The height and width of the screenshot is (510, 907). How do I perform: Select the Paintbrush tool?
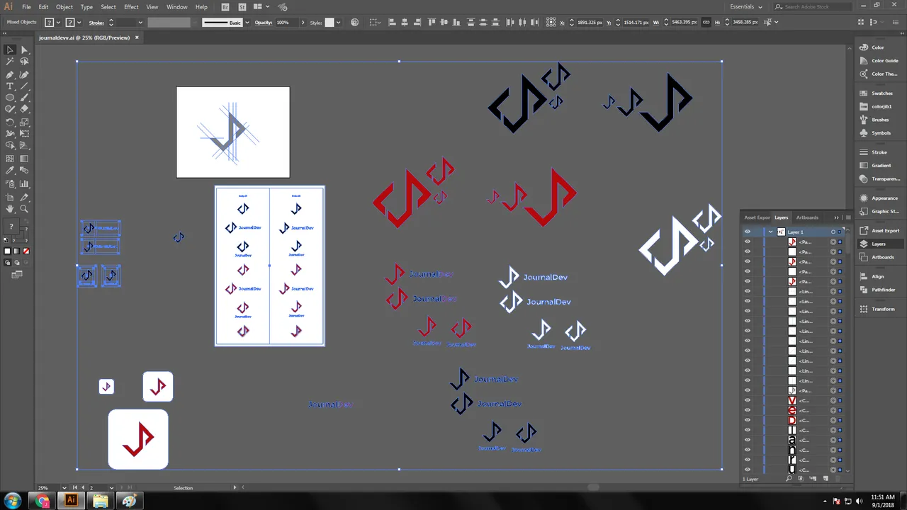[24, 98]
